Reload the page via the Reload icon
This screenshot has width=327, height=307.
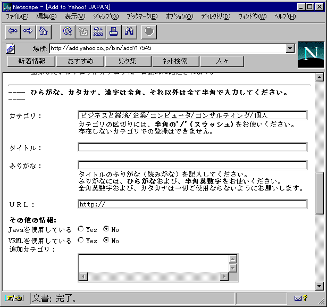tap(68, 32)
